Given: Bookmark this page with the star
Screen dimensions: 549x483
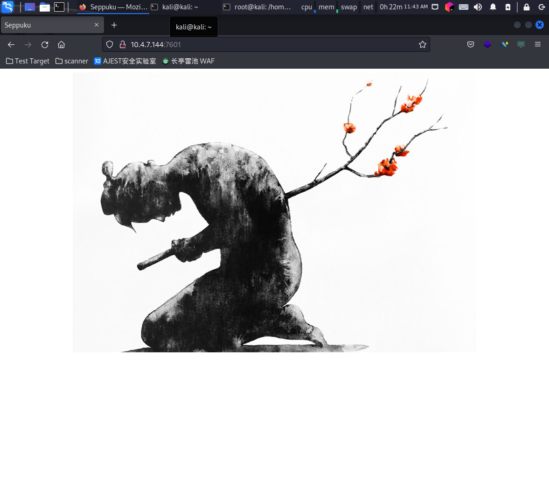Looking at the screenshot, I should [423, 44].
